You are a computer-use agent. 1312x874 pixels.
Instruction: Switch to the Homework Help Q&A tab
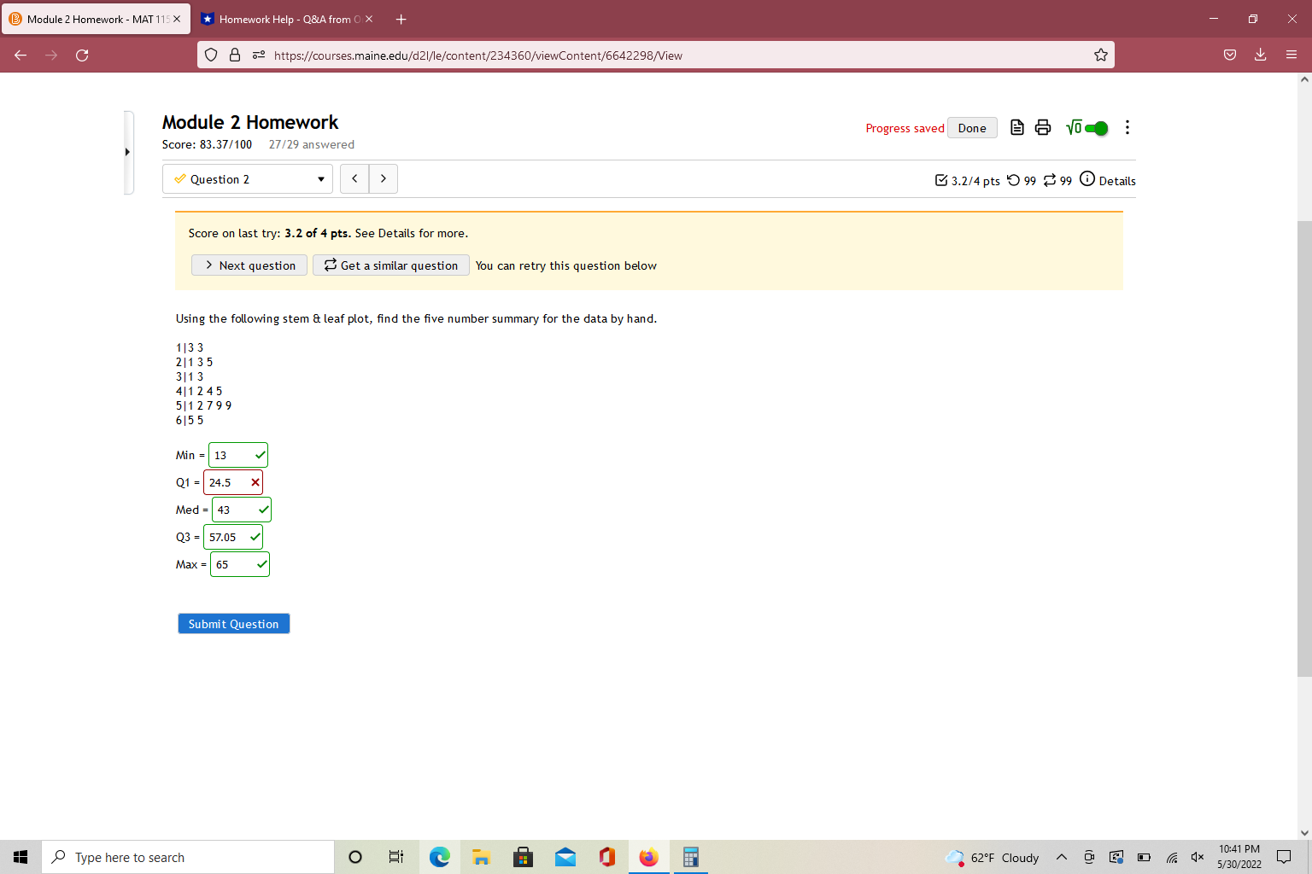(282, 18)
